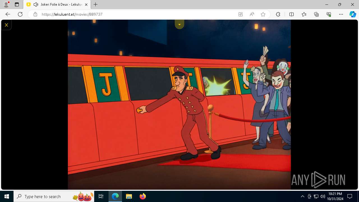This screenshot has width=359, height=202.
Task: Open the Copilot sidebar
Action: [x=353, y=14]
